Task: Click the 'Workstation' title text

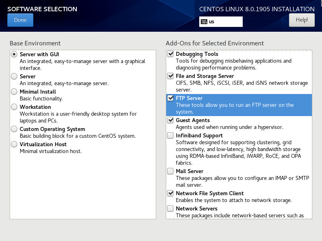Action: coord(35,107)
